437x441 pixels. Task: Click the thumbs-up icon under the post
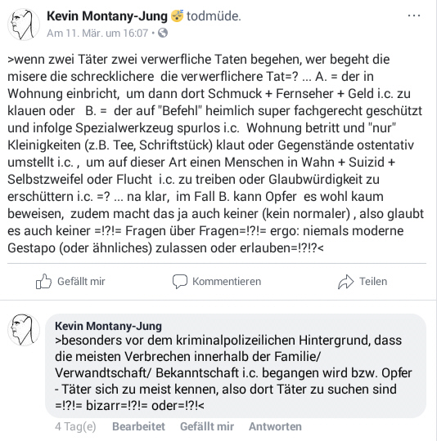(x=43, y=281)
